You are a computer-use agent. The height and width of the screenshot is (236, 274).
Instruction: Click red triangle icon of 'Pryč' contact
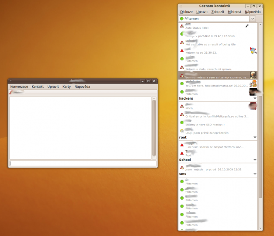[x=182, y=153]
